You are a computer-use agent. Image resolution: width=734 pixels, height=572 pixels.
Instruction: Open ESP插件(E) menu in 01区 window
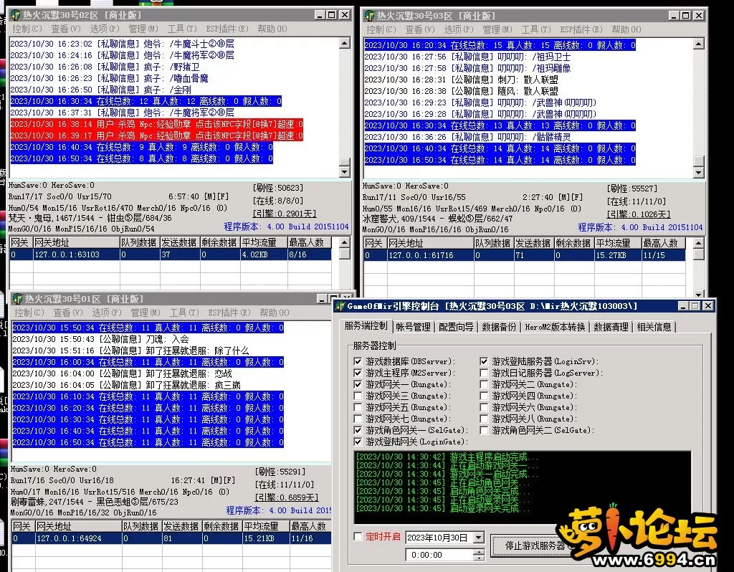coord(229,313)
